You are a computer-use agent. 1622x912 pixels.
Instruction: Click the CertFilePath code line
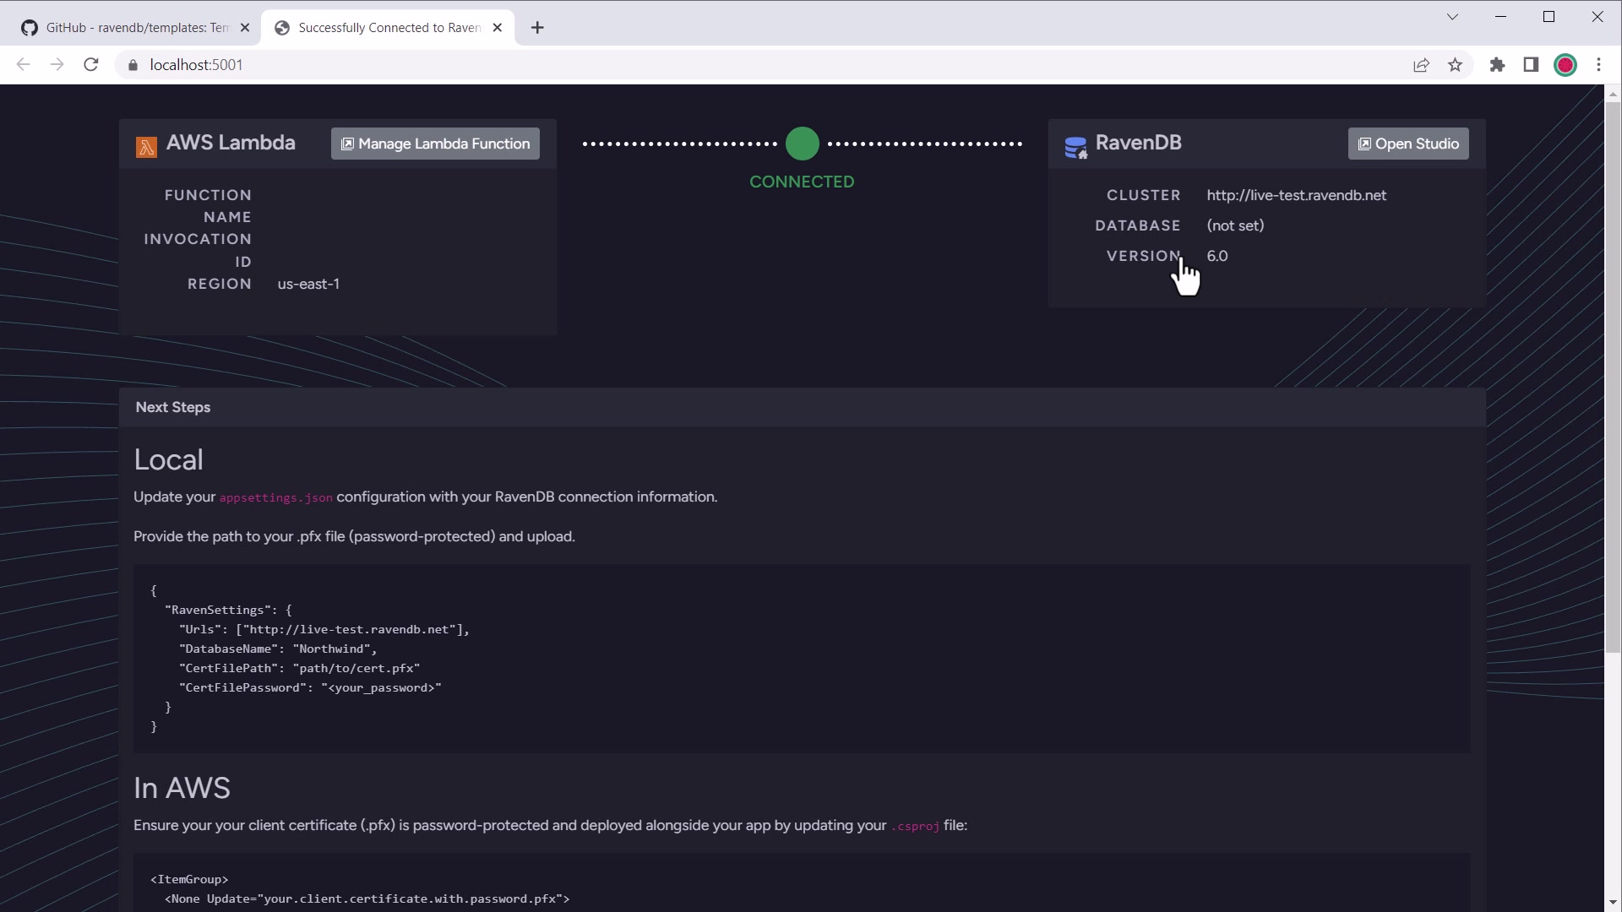tap(299, 668)
